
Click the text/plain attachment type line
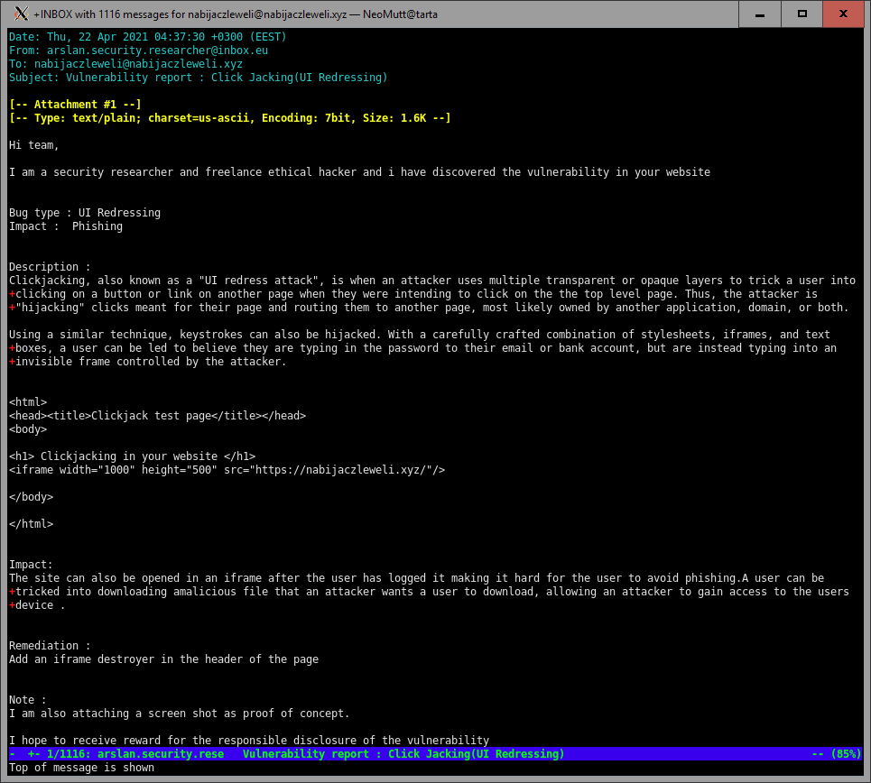(229, 118)
